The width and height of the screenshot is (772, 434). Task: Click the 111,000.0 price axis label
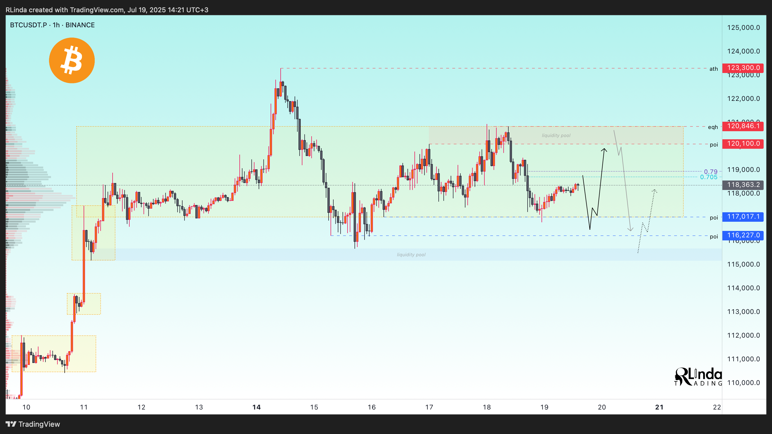(x=744, y=359)
